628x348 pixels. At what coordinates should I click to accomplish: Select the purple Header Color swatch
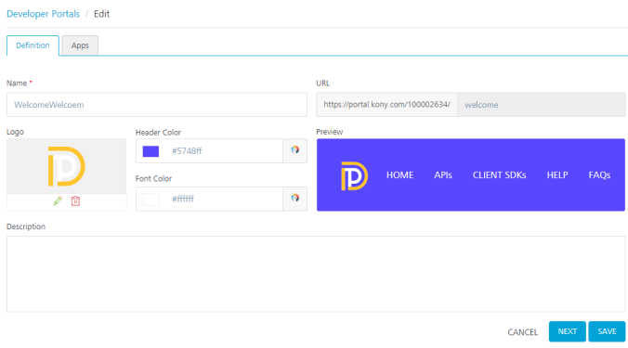click(x=151, y=151)
